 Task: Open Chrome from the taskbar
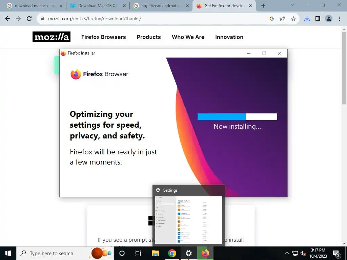pyautogui.click(x=172, y=253)
